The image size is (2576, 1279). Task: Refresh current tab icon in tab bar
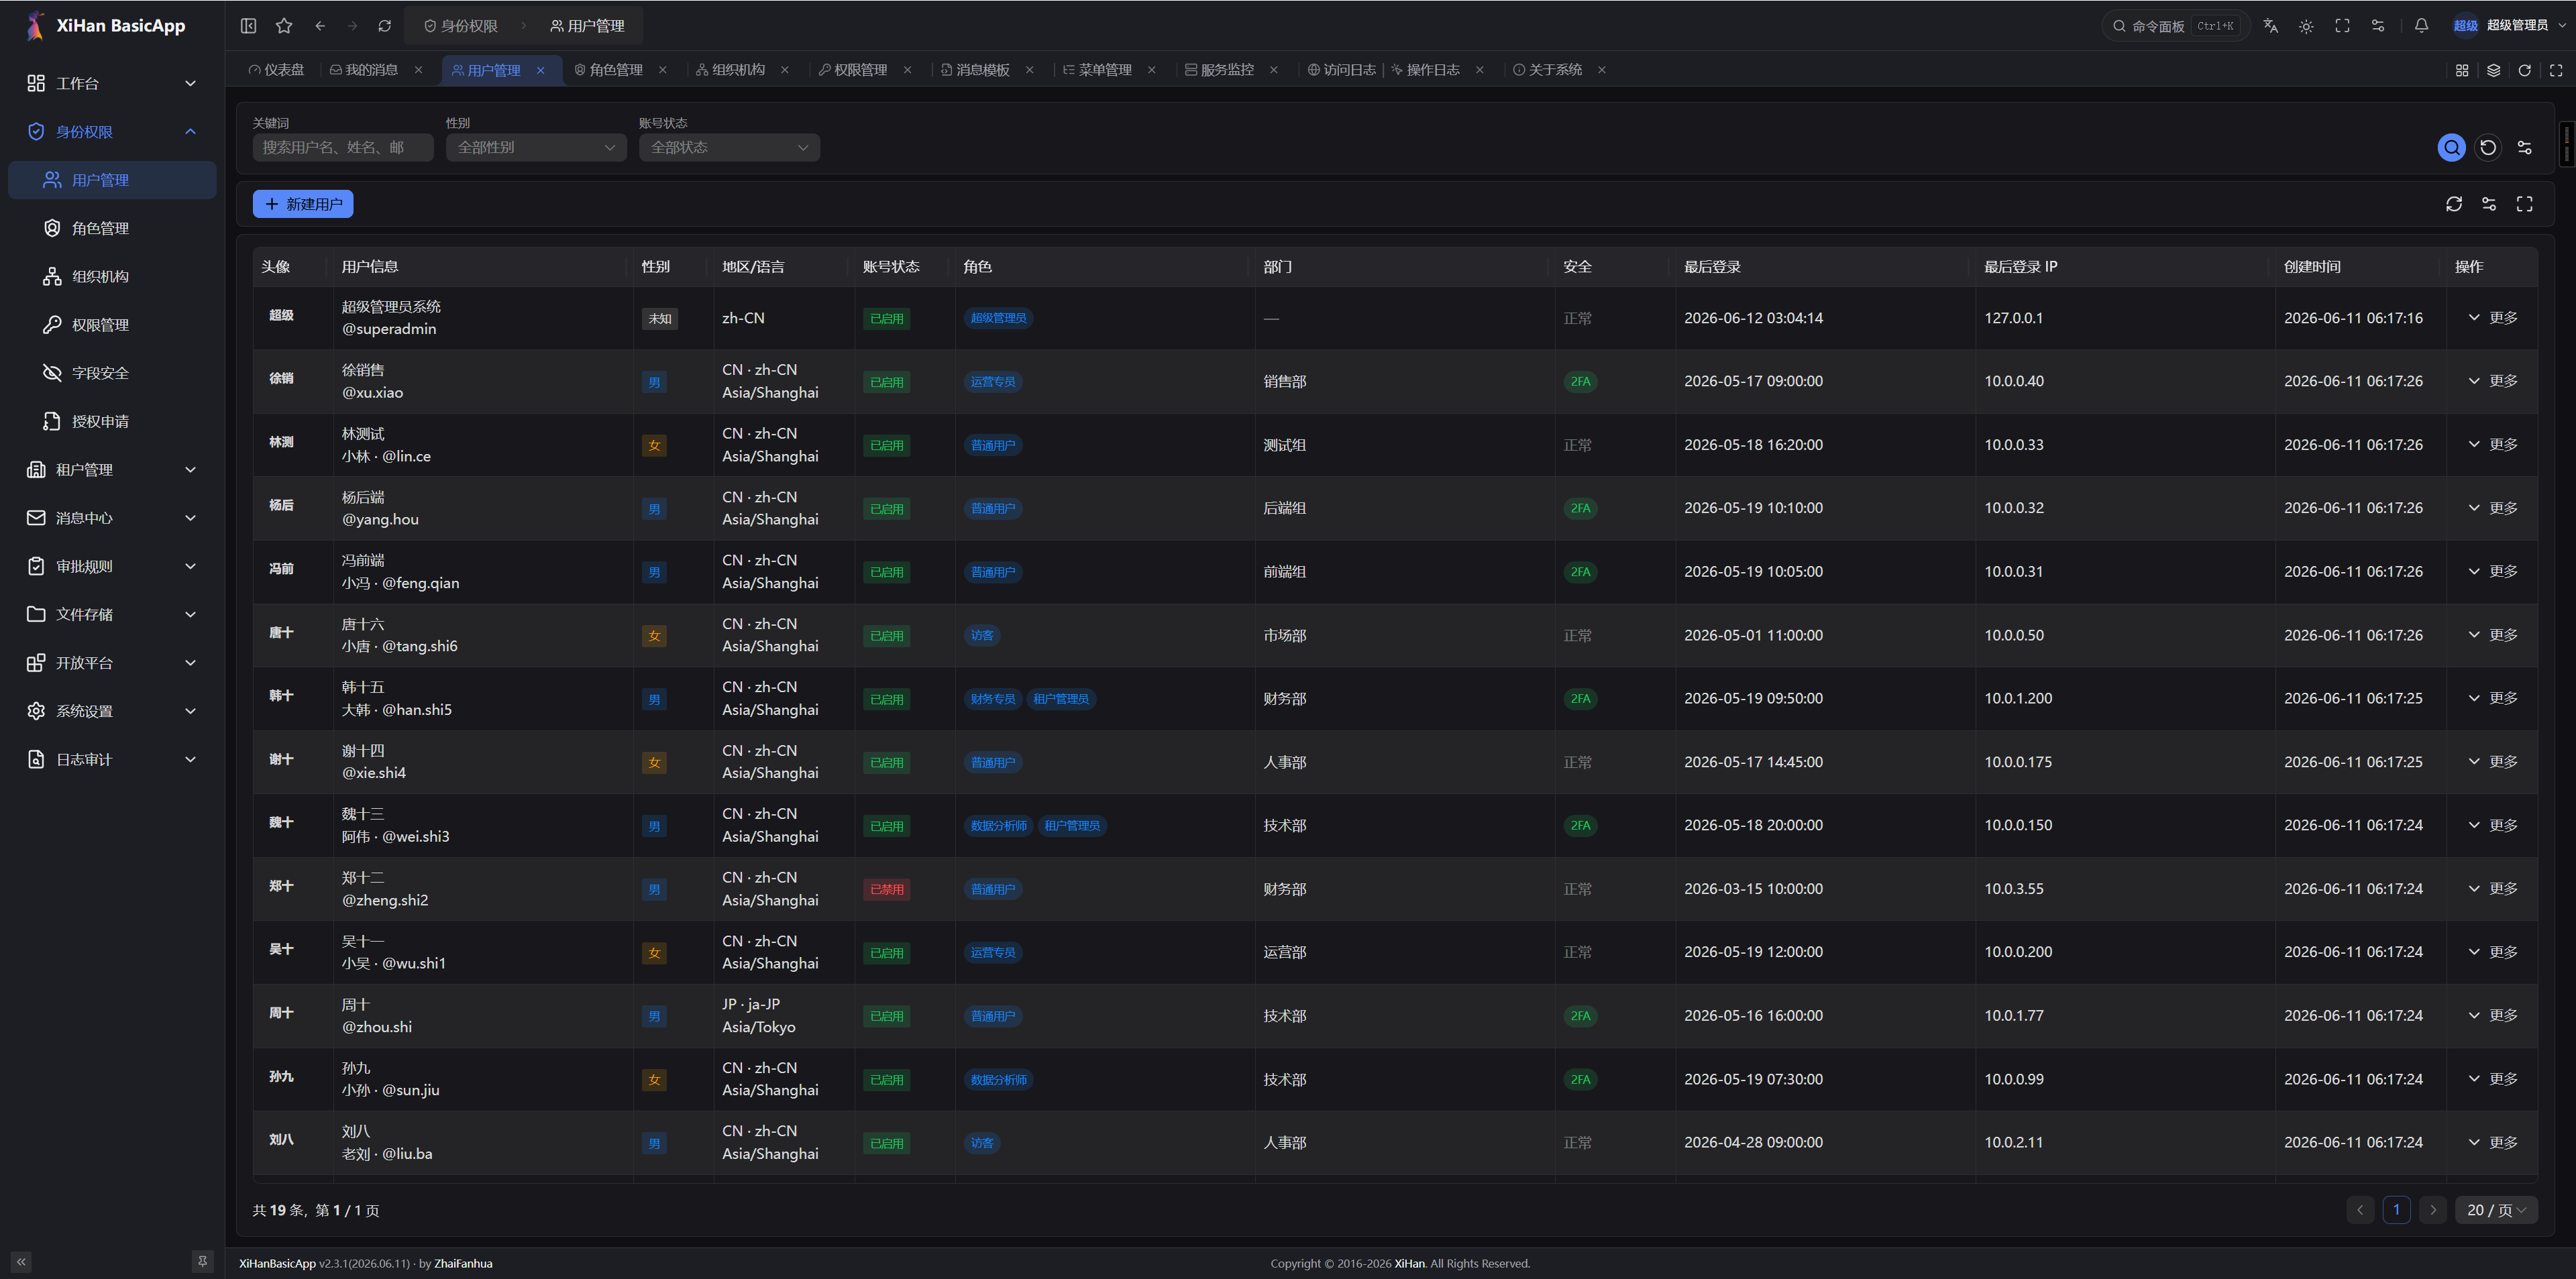point(2525,70)
